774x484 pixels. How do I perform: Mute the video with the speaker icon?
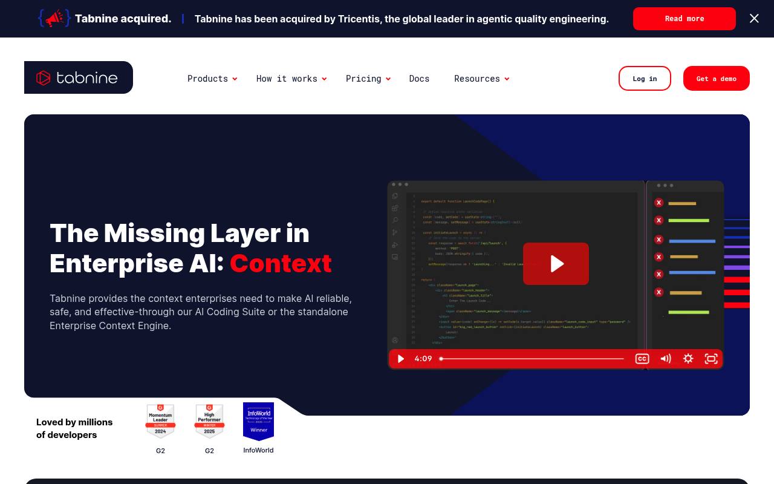[665, 359]
